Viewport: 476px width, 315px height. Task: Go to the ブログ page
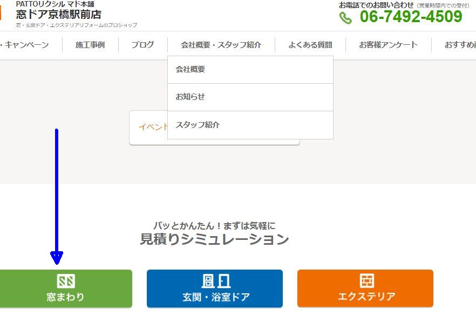[x=142, y=45]
